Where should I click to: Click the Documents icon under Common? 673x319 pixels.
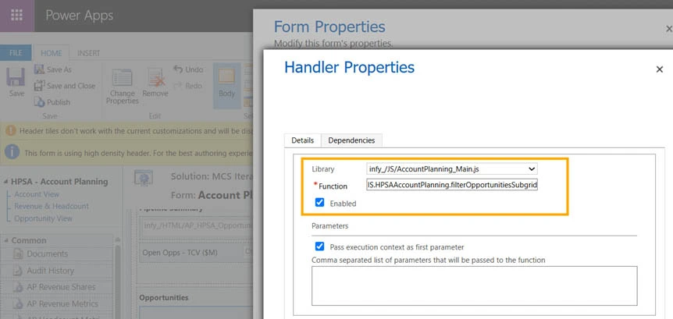(18, 253)
